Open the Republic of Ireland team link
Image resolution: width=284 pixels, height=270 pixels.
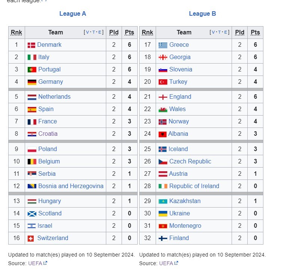[194, 186]
